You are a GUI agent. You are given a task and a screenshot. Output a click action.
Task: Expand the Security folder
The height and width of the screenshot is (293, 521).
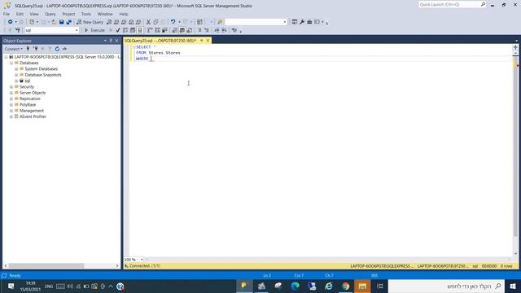point(11,87)
